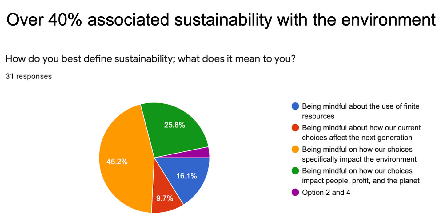
Task: Click the 25.8% label on the chart
Action: 174,125
